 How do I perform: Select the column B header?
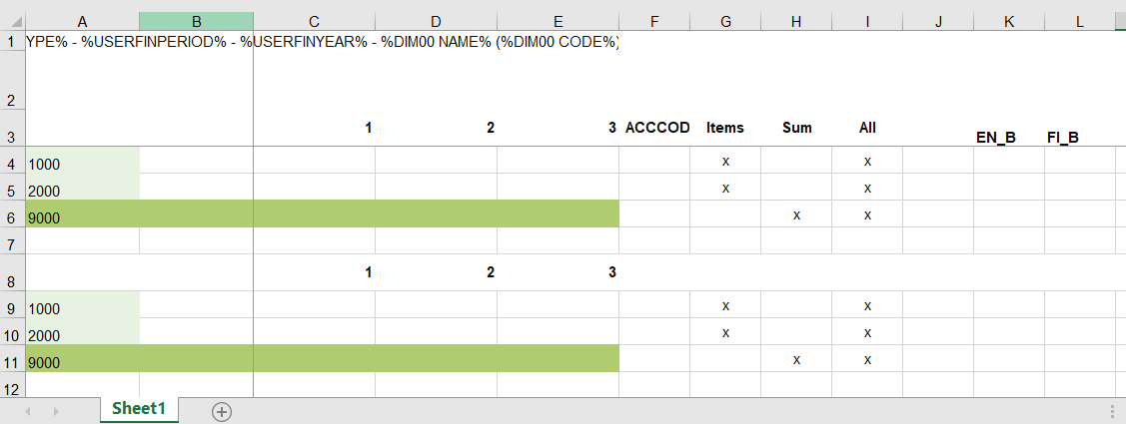pos(196,20)
